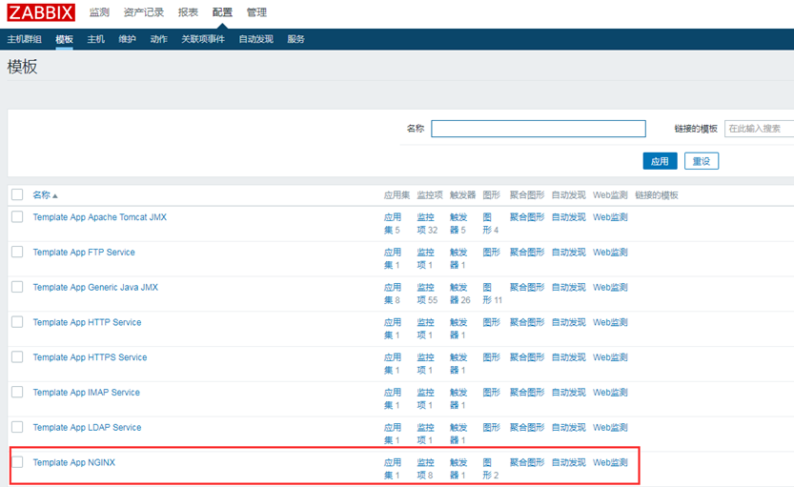Select the 模板 submenu tab
Image resolution: width=794 pixels, height=487 pixels.
point(64,39)
